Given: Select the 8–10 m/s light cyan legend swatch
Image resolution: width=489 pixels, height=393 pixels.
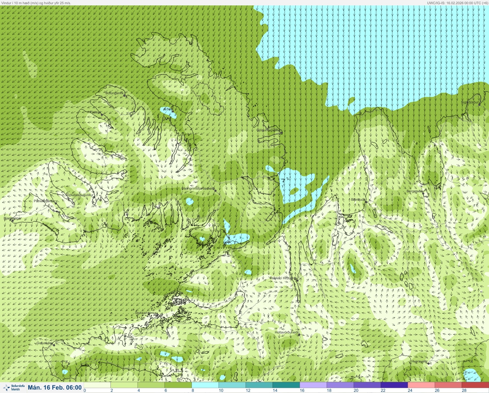Looking at the screenshot, I should point(205,385).
